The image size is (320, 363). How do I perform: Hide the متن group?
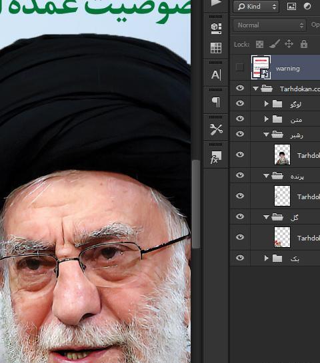click(240, 119)
